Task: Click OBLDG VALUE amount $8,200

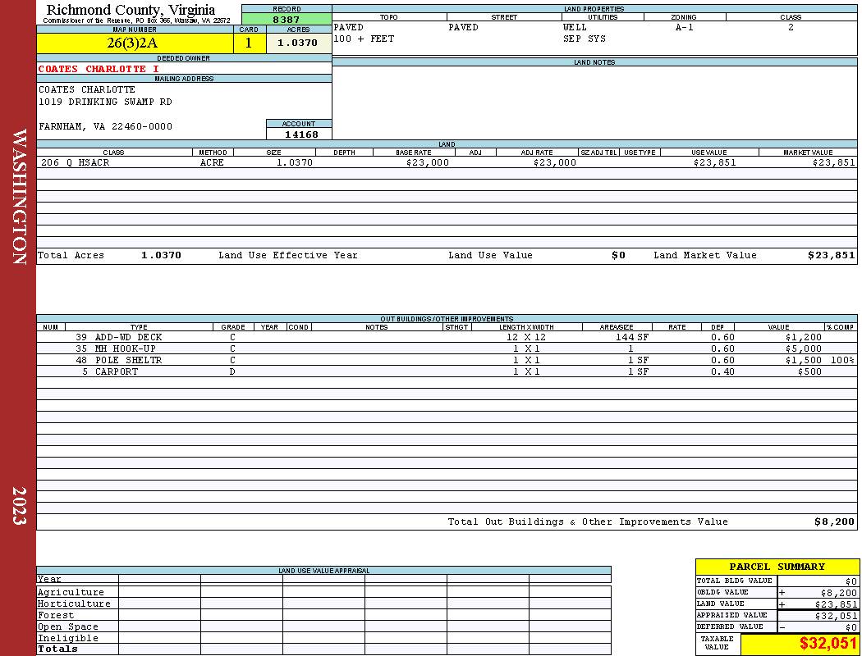Action: (838, 593)
